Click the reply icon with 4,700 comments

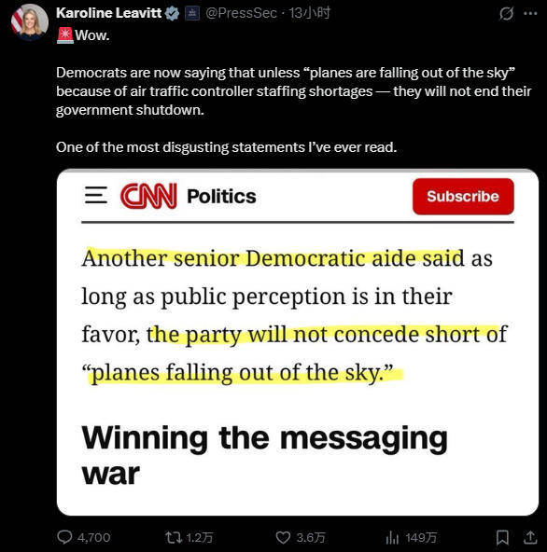(x=64, y=537)
